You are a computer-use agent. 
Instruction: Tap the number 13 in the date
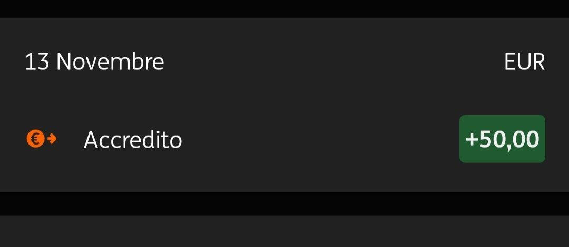37,62
